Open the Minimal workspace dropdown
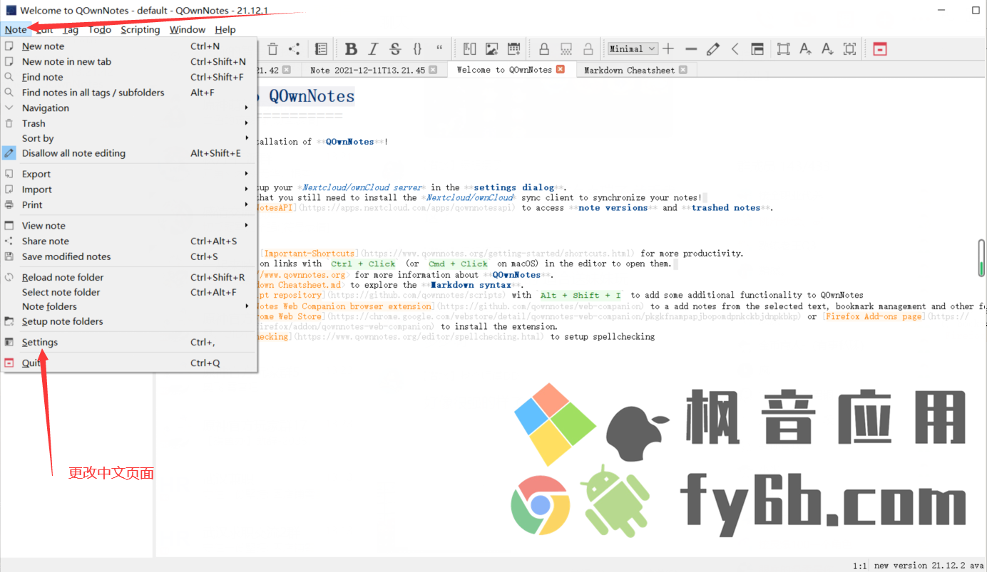The height and width of the screenshot is (572, 987). (633, 49)
